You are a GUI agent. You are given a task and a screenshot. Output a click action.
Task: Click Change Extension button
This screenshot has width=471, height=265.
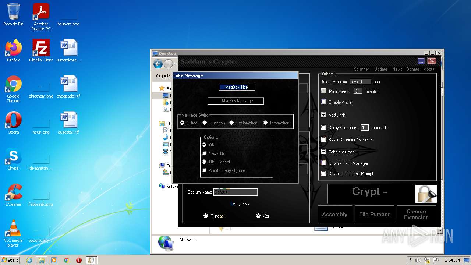tap(416, 214)
